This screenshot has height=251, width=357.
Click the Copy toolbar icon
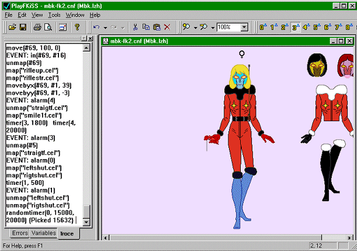146,27
